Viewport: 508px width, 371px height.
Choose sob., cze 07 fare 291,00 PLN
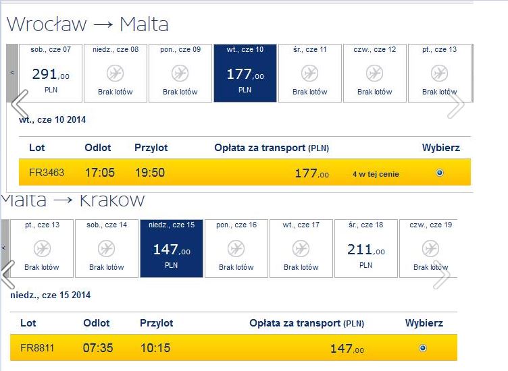[x=51, y=73]
